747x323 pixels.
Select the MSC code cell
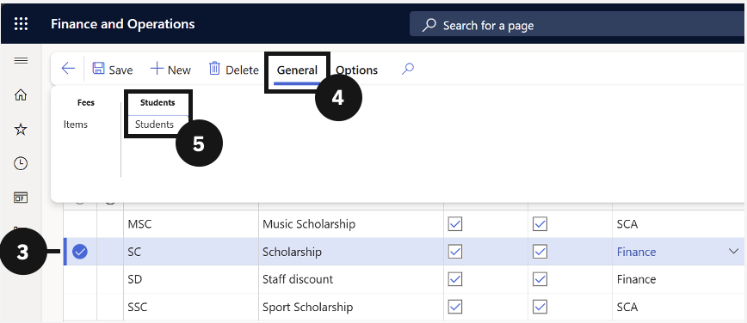[x=191, y=224]
